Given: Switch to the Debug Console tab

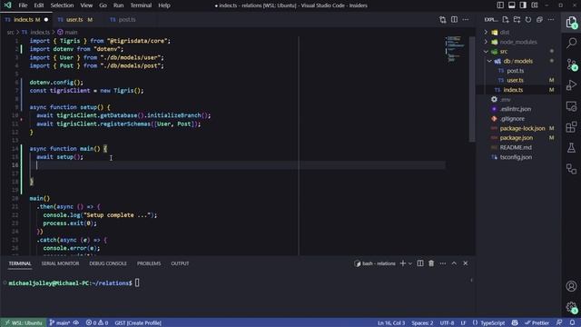Looking at the screenshot, I should pyautogui.click(x=108, y=263).
